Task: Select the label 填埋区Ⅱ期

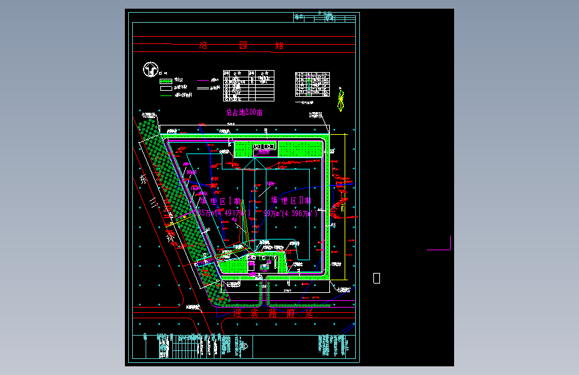Action: click(x=291, y=200)
